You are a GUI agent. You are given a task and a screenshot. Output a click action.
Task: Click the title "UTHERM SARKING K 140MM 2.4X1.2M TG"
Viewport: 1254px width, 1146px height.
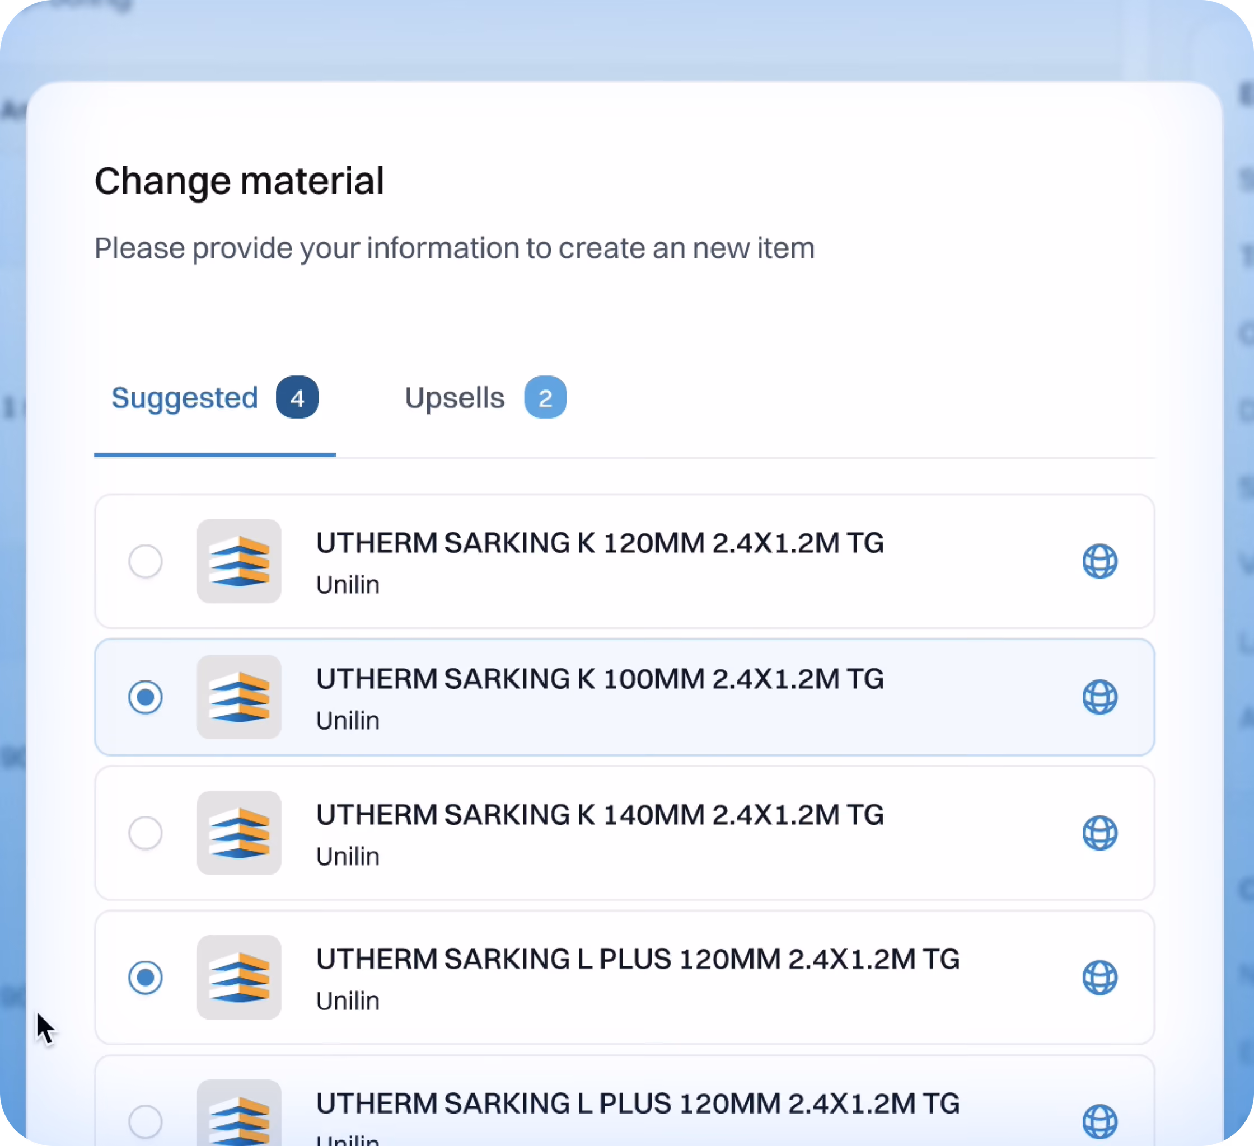point(600,815)
